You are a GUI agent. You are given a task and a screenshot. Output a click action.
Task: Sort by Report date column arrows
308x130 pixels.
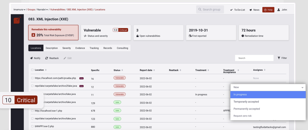point(154,70)
